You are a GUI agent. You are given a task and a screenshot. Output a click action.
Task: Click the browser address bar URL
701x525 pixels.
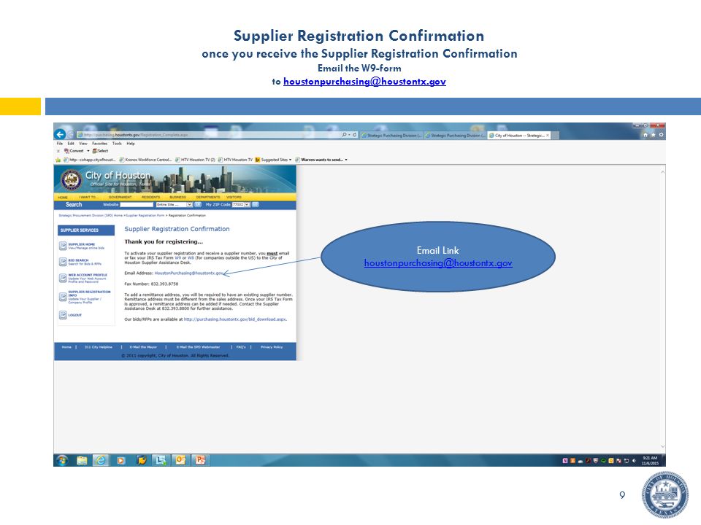pos(136,134)
